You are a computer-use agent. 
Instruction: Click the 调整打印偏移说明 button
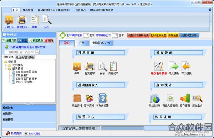pyautogui.click(x=138, y=35)
